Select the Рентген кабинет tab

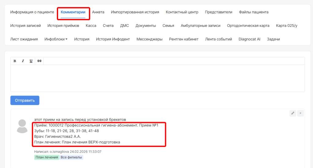[x=184, y=39]
